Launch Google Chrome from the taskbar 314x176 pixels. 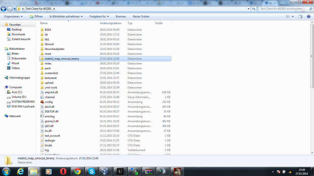pos(77,171)
